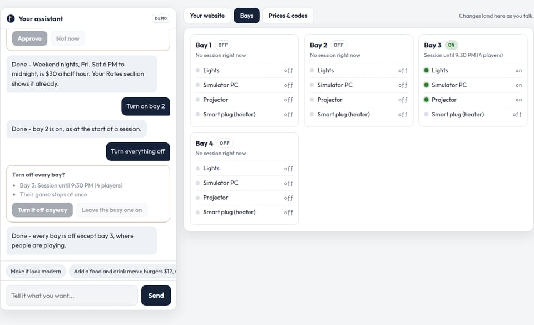Screen dimensions: 534x325
Task: Click the Bay 3 Simulator PC green dot
Action: click(426, 85)
